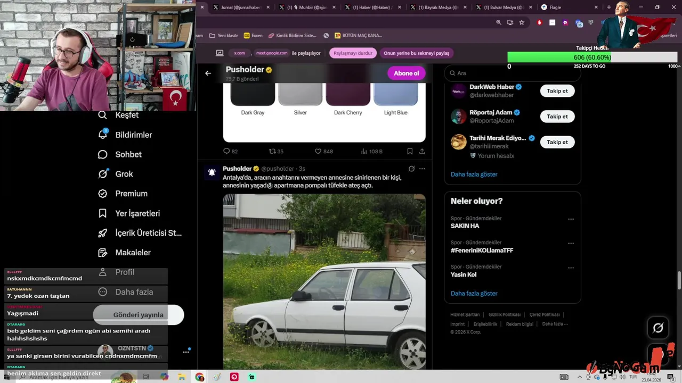Image resolution: width=682 pixels, height=383 pixels.
Task: Click Paylaşmayı durdur to stop sharing
Action: pyautogui.click(x=353, y=53)
